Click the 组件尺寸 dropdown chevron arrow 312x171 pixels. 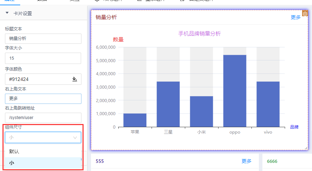click(75, 138)
